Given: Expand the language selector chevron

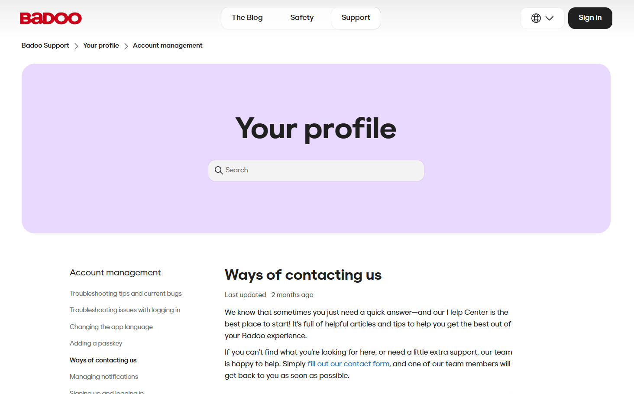Looking at the screenshot, I should tap(550, 18).
